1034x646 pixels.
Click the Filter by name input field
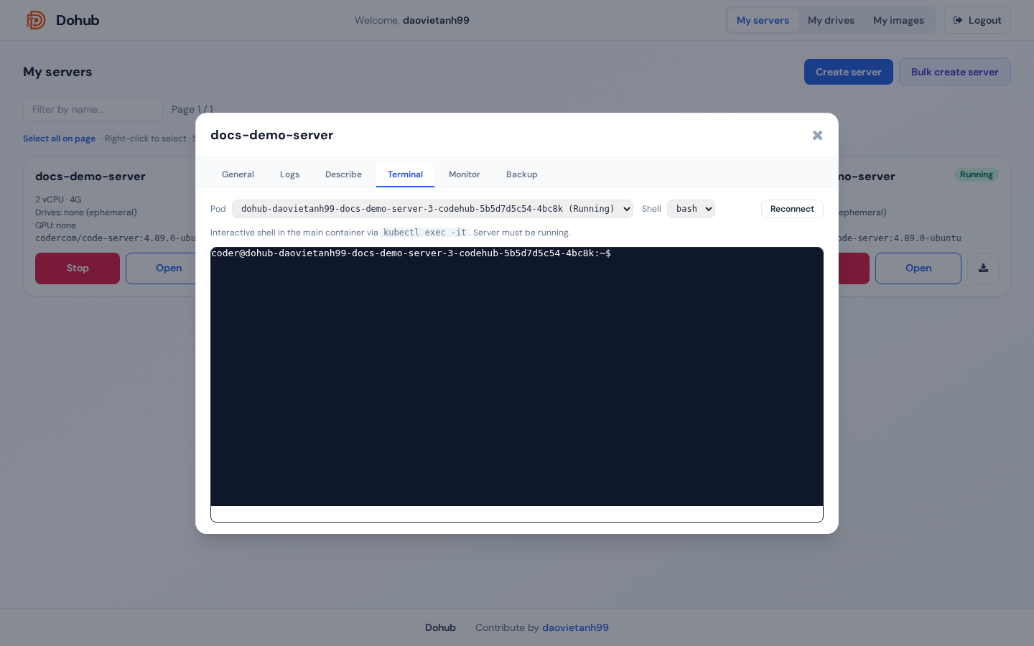93,109
